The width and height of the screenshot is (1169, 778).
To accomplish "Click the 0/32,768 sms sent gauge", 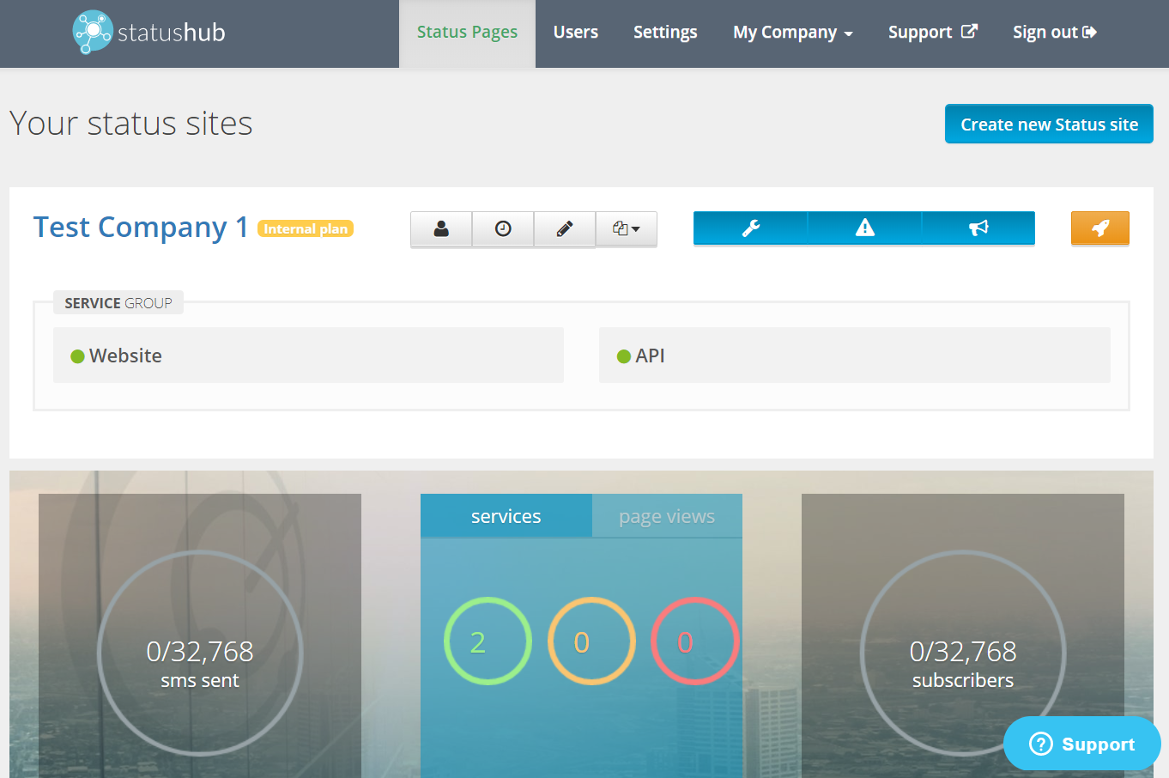I will [x=200, y=653].
